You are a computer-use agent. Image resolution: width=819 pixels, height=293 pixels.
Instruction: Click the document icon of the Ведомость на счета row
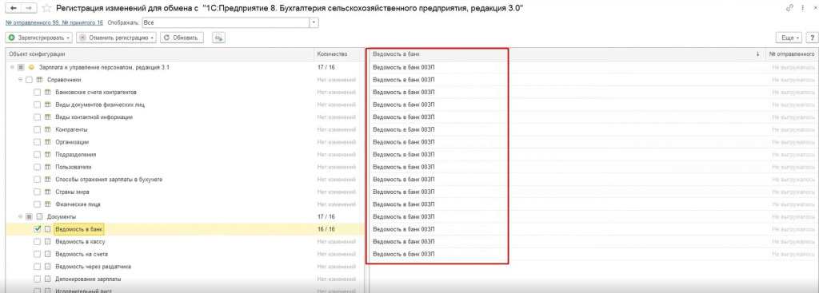tap(48, 254)
